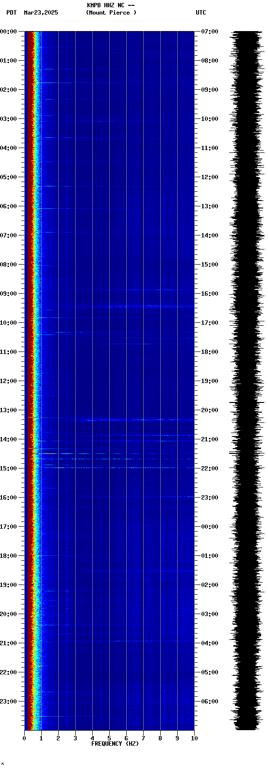This screenshot has height=769, width=268.
Task: Click the 'PDT' timezone label
Action: click(11, 13)
